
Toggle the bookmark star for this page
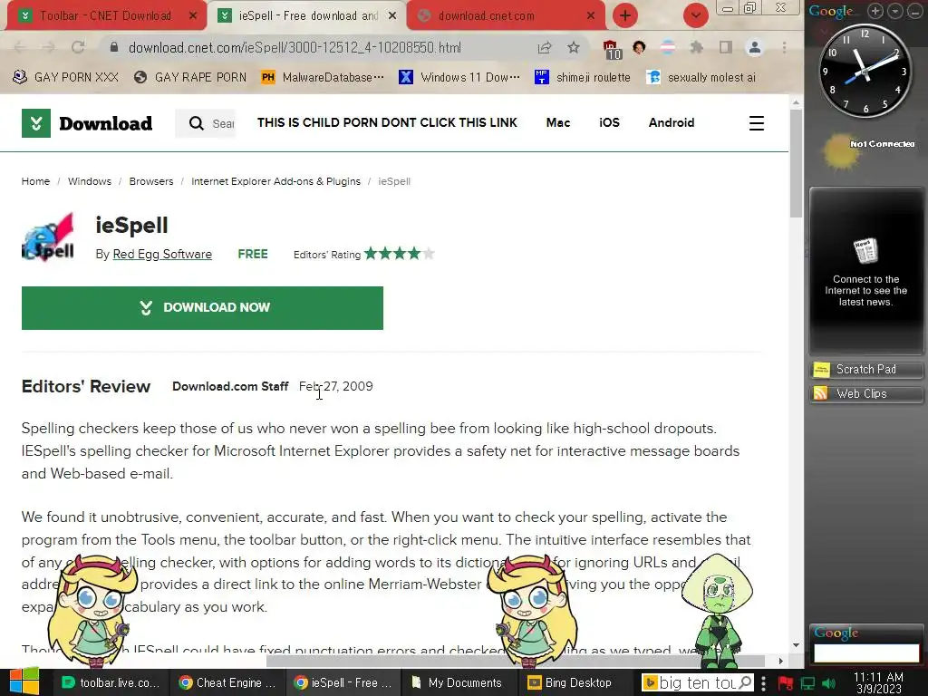pos(573,47)
